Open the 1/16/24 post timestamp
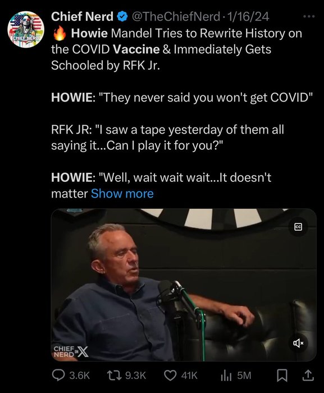This screenshot has width=324, height=393. tap(248, 17)
